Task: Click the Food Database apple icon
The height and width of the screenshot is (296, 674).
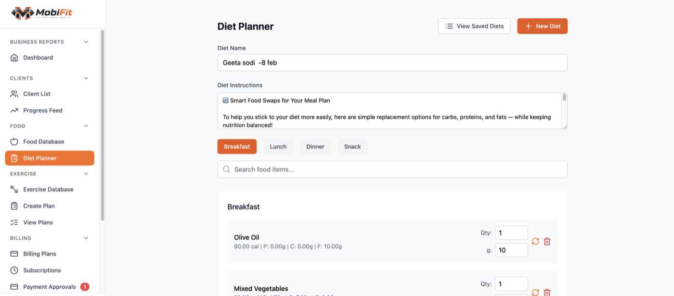Action: (14, 142)
